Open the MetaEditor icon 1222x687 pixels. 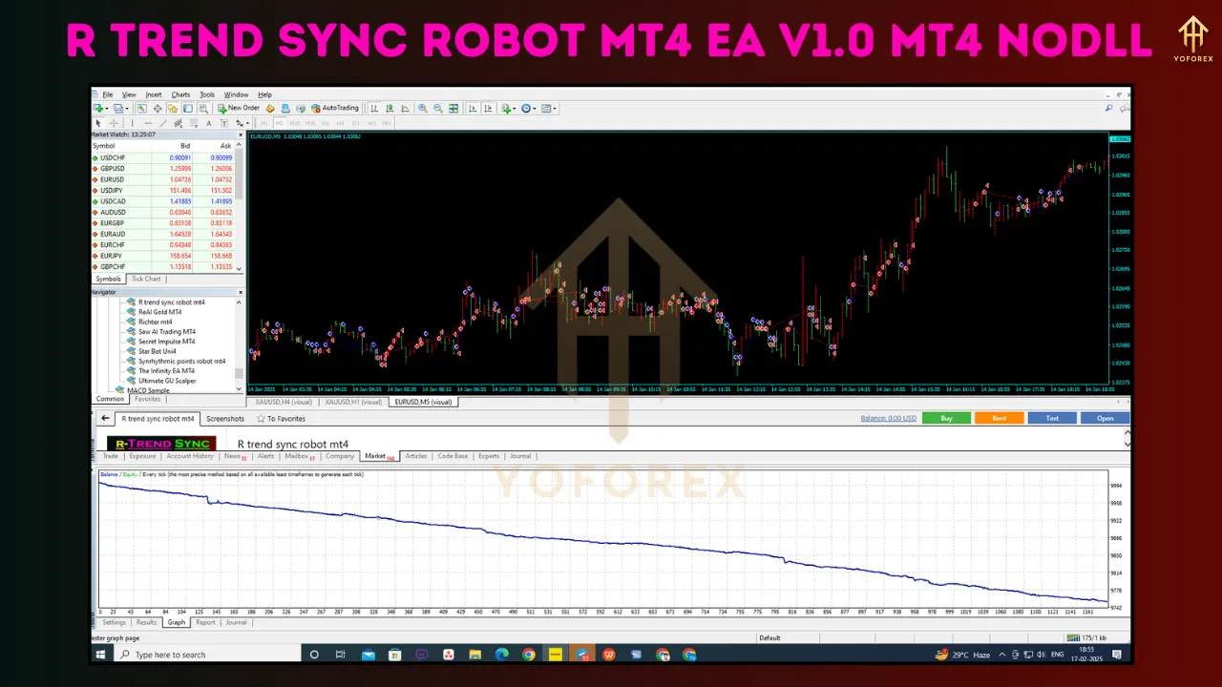[x=270, y=108]
